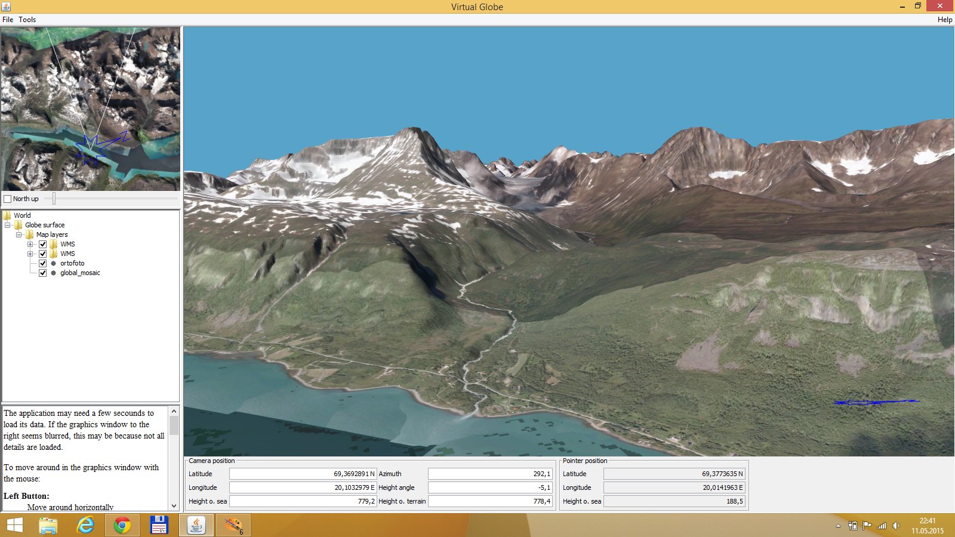Viewport: 955px width, 537px height.
Task: Click the pointer Height o. sea field
Action: click(x=674, y=501)
